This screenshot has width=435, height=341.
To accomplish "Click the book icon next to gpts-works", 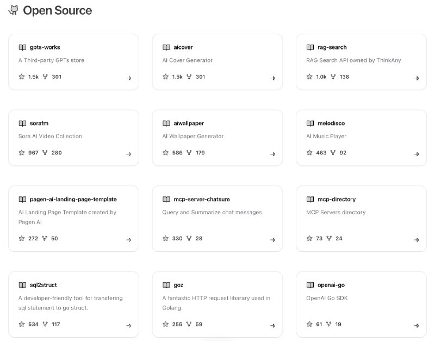I will pos(22,47).
